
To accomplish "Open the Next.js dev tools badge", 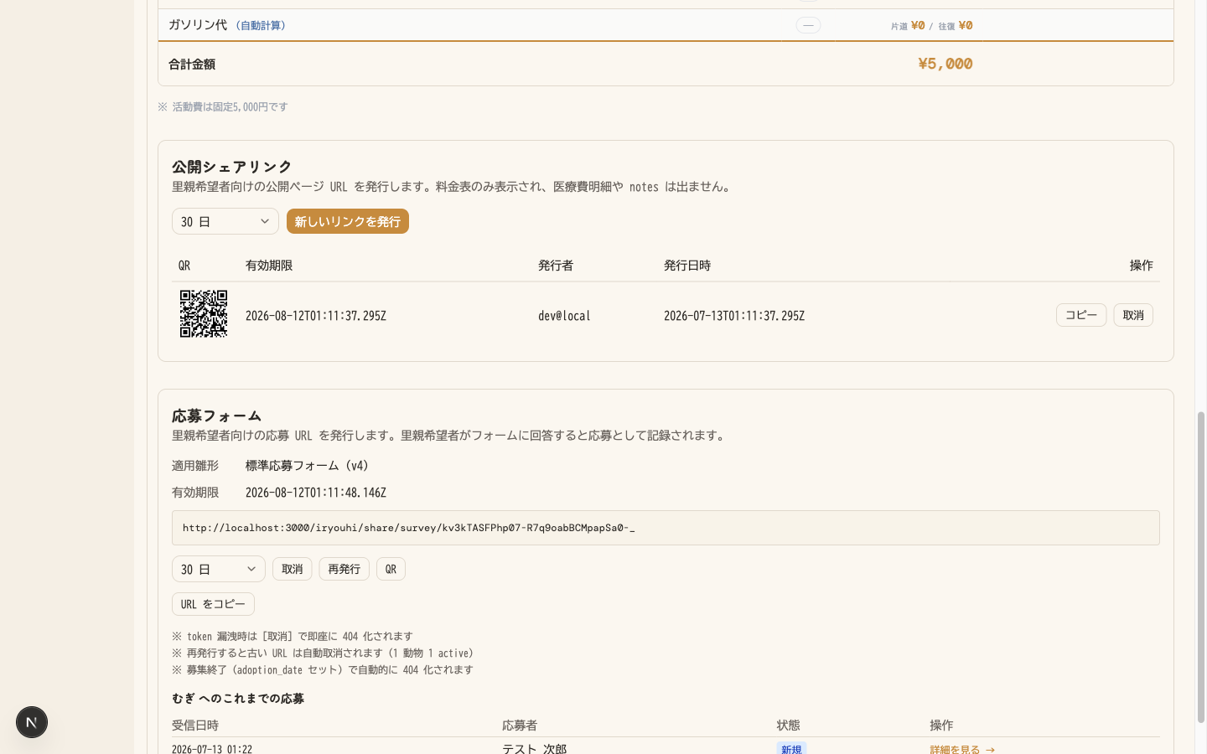I will 32,722.
